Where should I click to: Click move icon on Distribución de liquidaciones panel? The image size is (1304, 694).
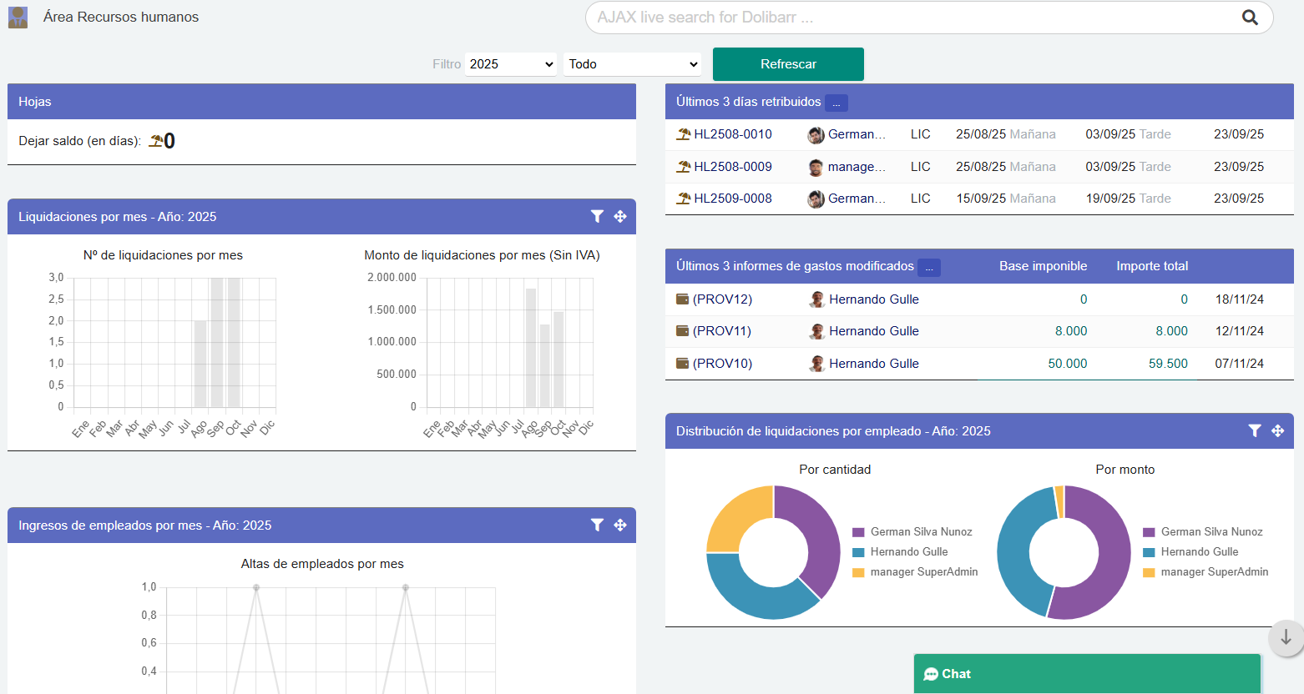[1277, 430]
